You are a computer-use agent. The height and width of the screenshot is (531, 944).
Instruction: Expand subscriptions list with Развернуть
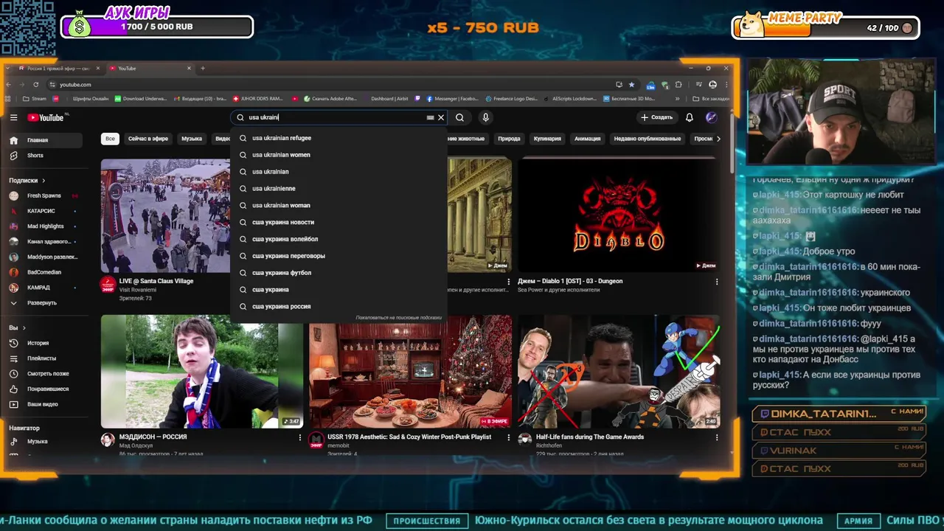pos(46,303)
